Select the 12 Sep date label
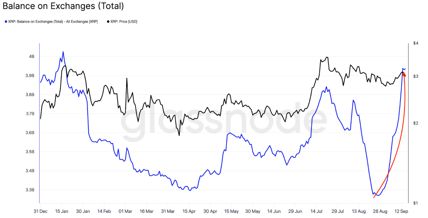 tap(401, 211)
